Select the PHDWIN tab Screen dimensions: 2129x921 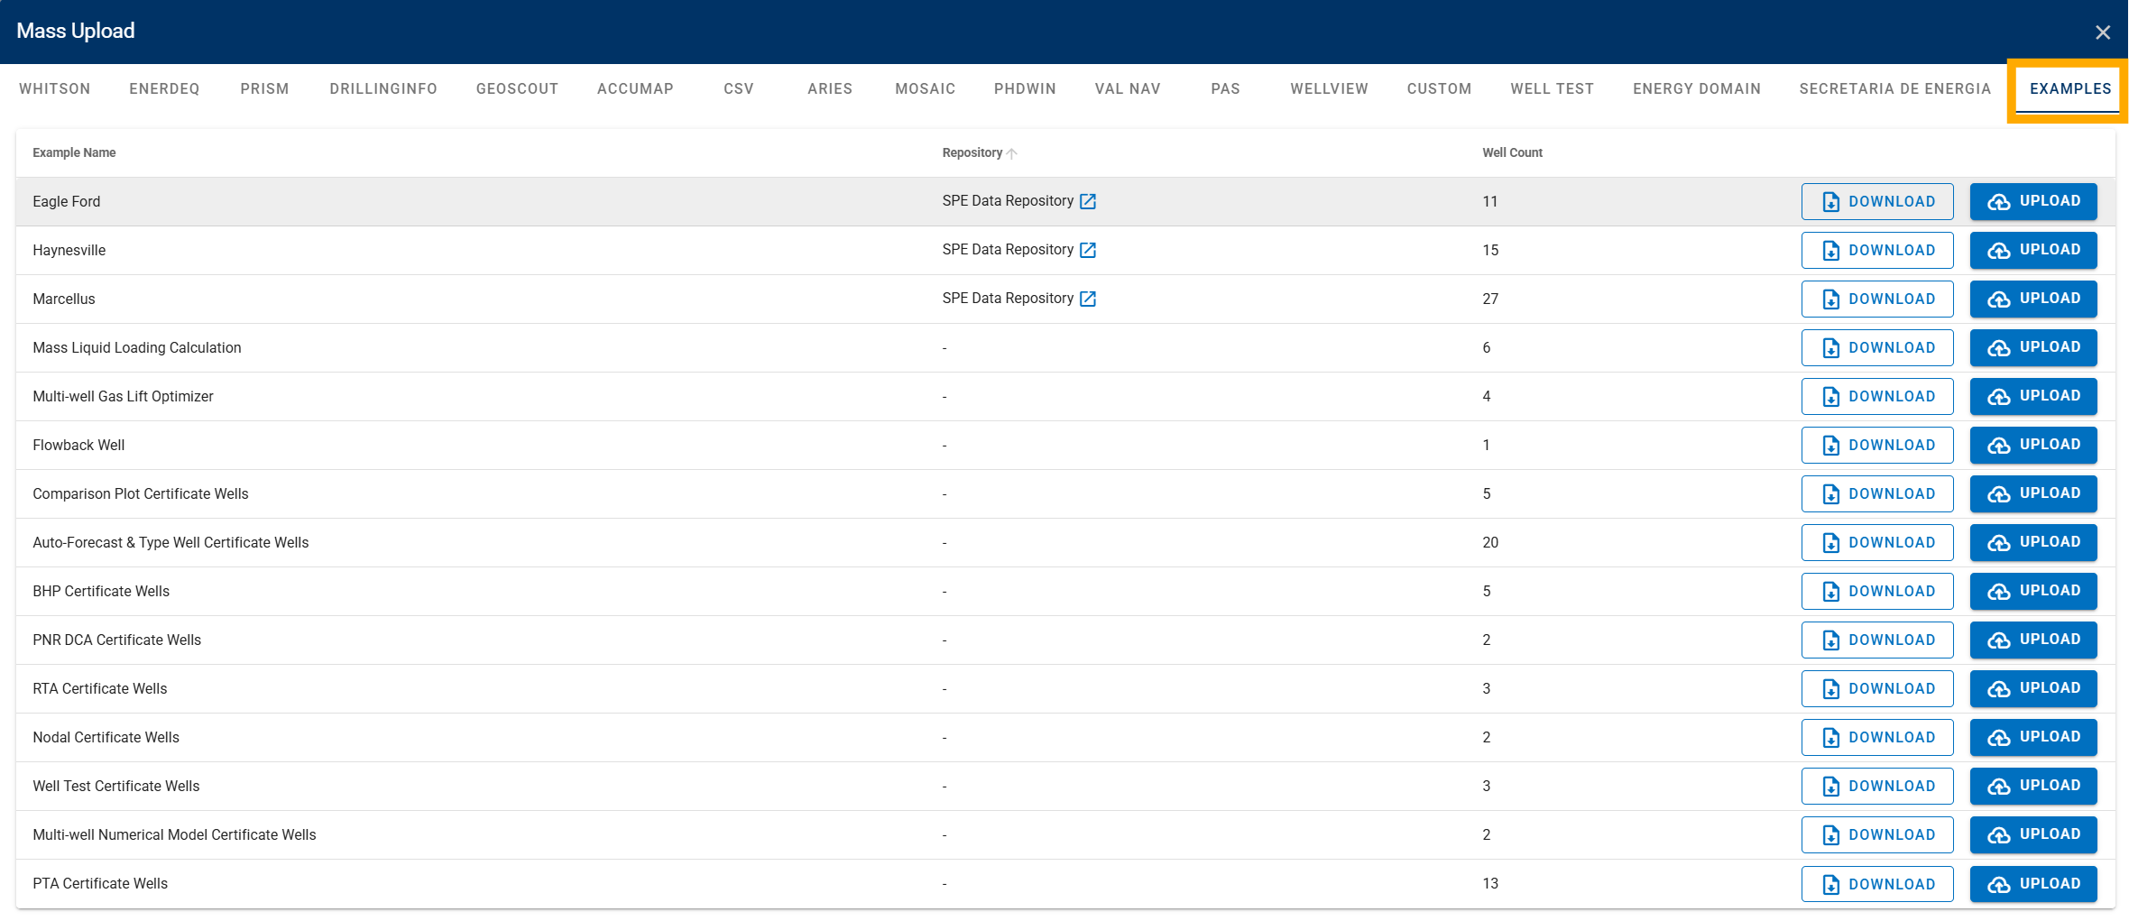1025,88
